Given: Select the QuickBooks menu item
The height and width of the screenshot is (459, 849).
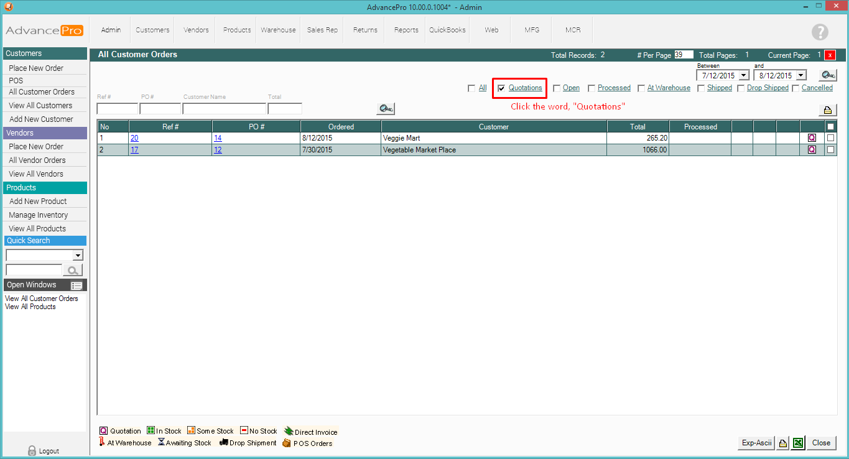Looking at the screenshot, I should click(x=447, y=30).
